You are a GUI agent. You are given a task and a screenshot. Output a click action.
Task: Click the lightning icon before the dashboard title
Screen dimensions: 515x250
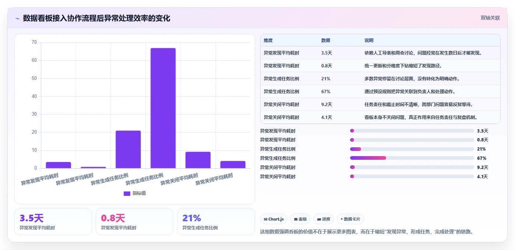tap(17, 18)
